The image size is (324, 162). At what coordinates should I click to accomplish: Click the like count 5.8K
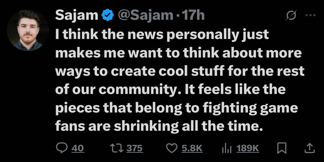point(192,148)
